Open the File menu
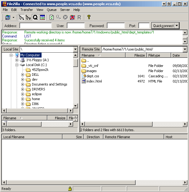This screenshot has height=192, width=189. (x=5, y=10)
